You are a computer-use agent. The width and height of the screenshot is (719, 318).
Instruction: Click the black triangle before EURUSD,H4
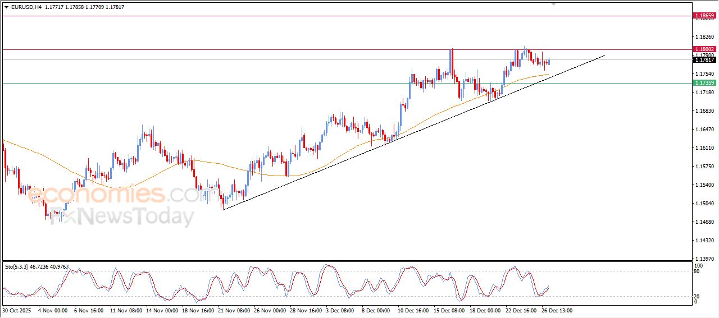[x=7, y=7]
